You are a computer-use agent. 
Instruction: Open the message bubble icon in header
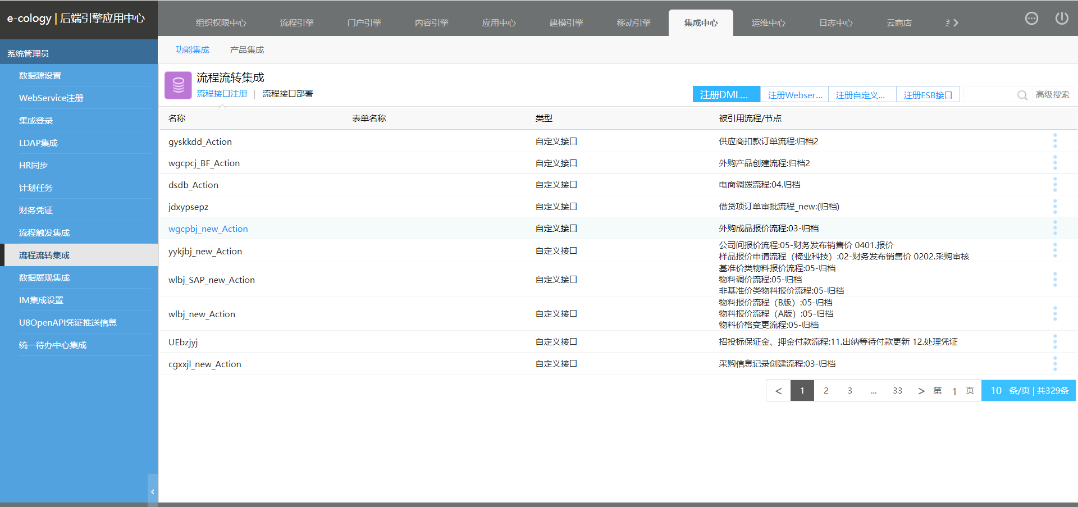coord(1031,19)
